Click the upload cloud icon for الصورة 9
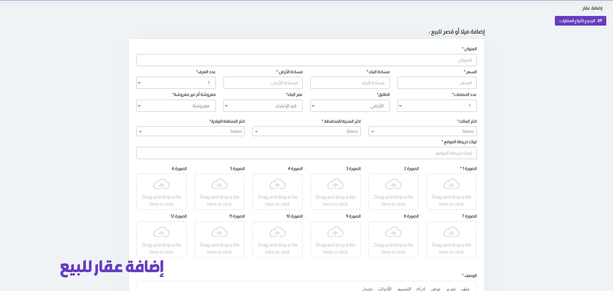Viewport: 613px width, 291px height. point(336,232)
